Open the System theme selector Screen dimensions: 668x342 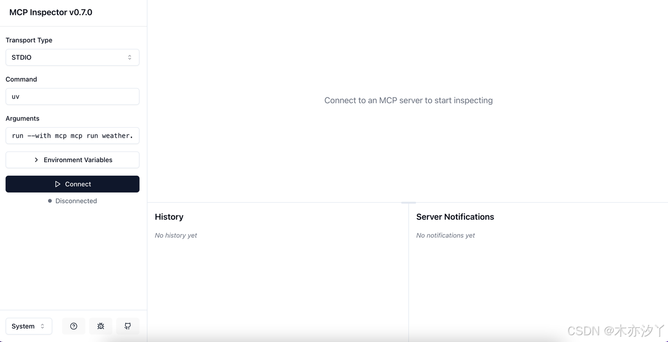[x=29, y=326]
